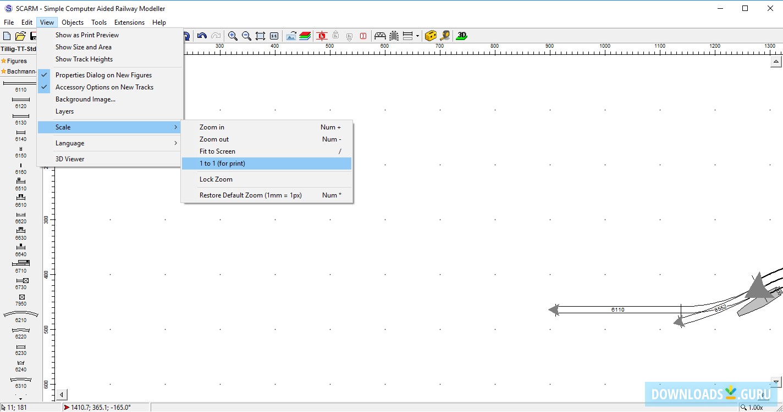Zoom in using the magnifier plus icon
783x412 pixels.
(233, 36)
